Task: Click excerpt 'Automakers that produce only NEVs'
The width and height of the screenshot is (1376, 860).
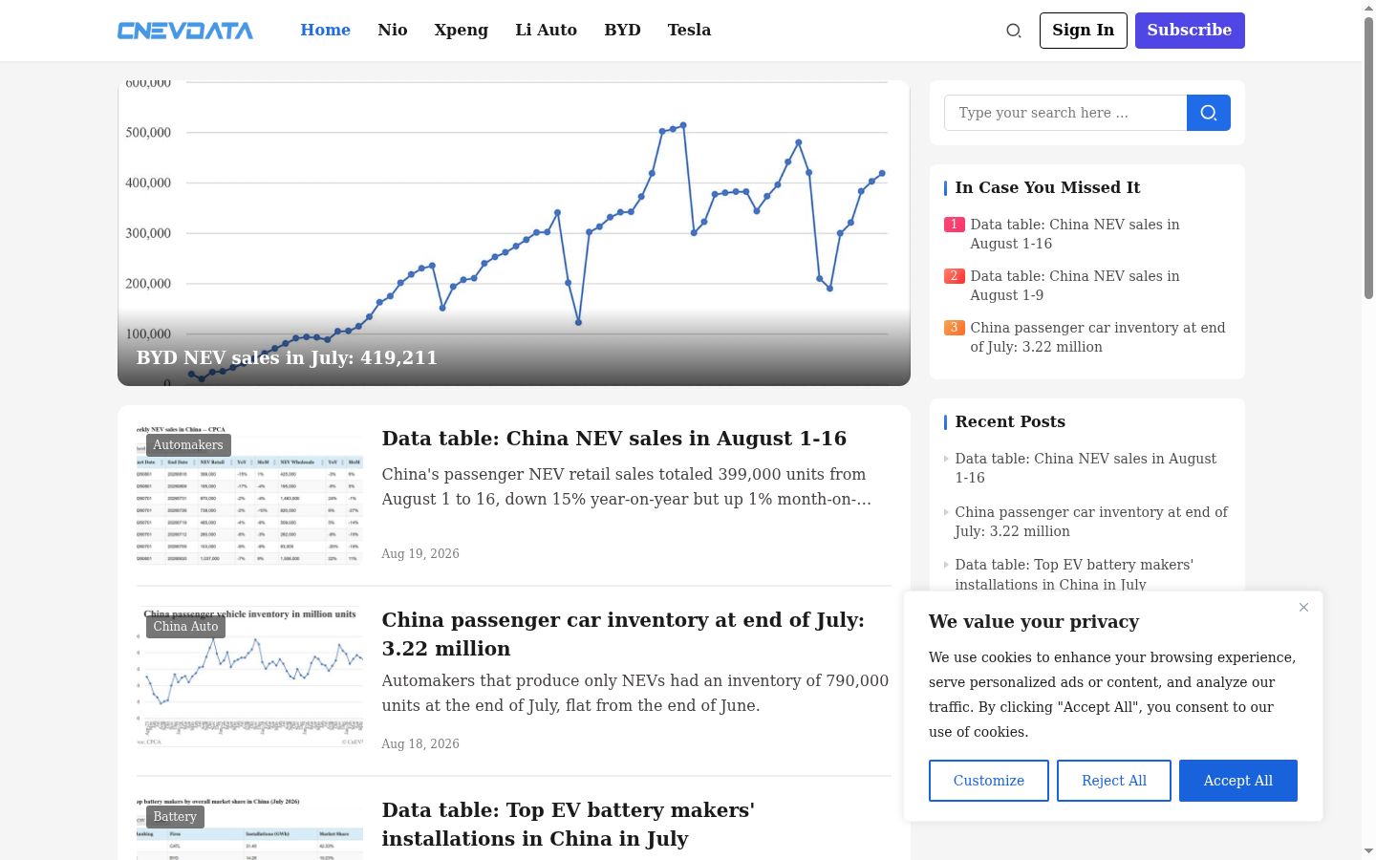Action: [x=635, y=694]
